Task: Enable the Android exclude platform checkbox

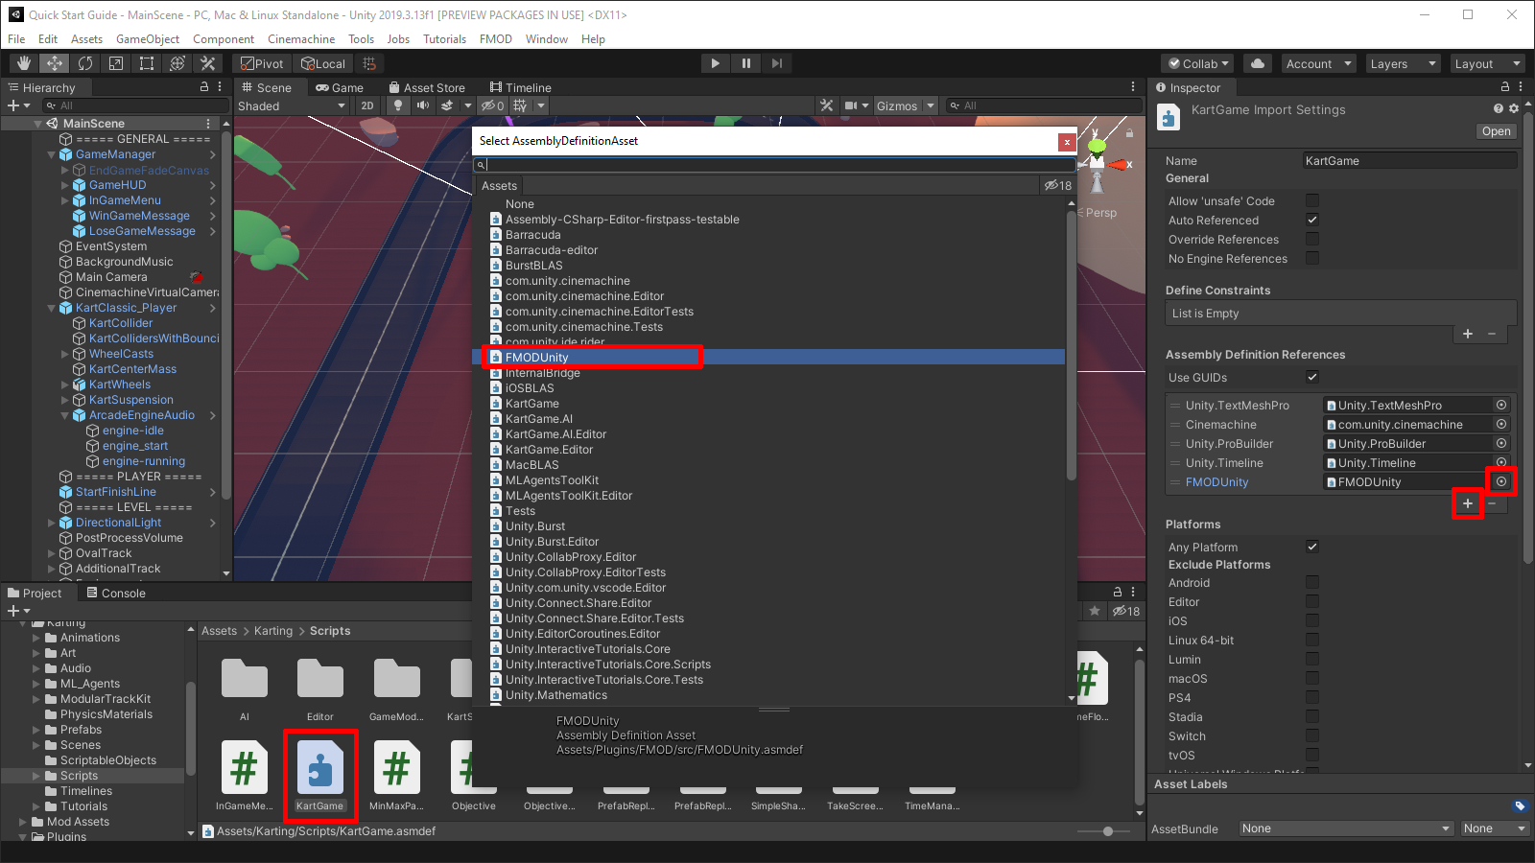Action: [x=1311, y=582]
